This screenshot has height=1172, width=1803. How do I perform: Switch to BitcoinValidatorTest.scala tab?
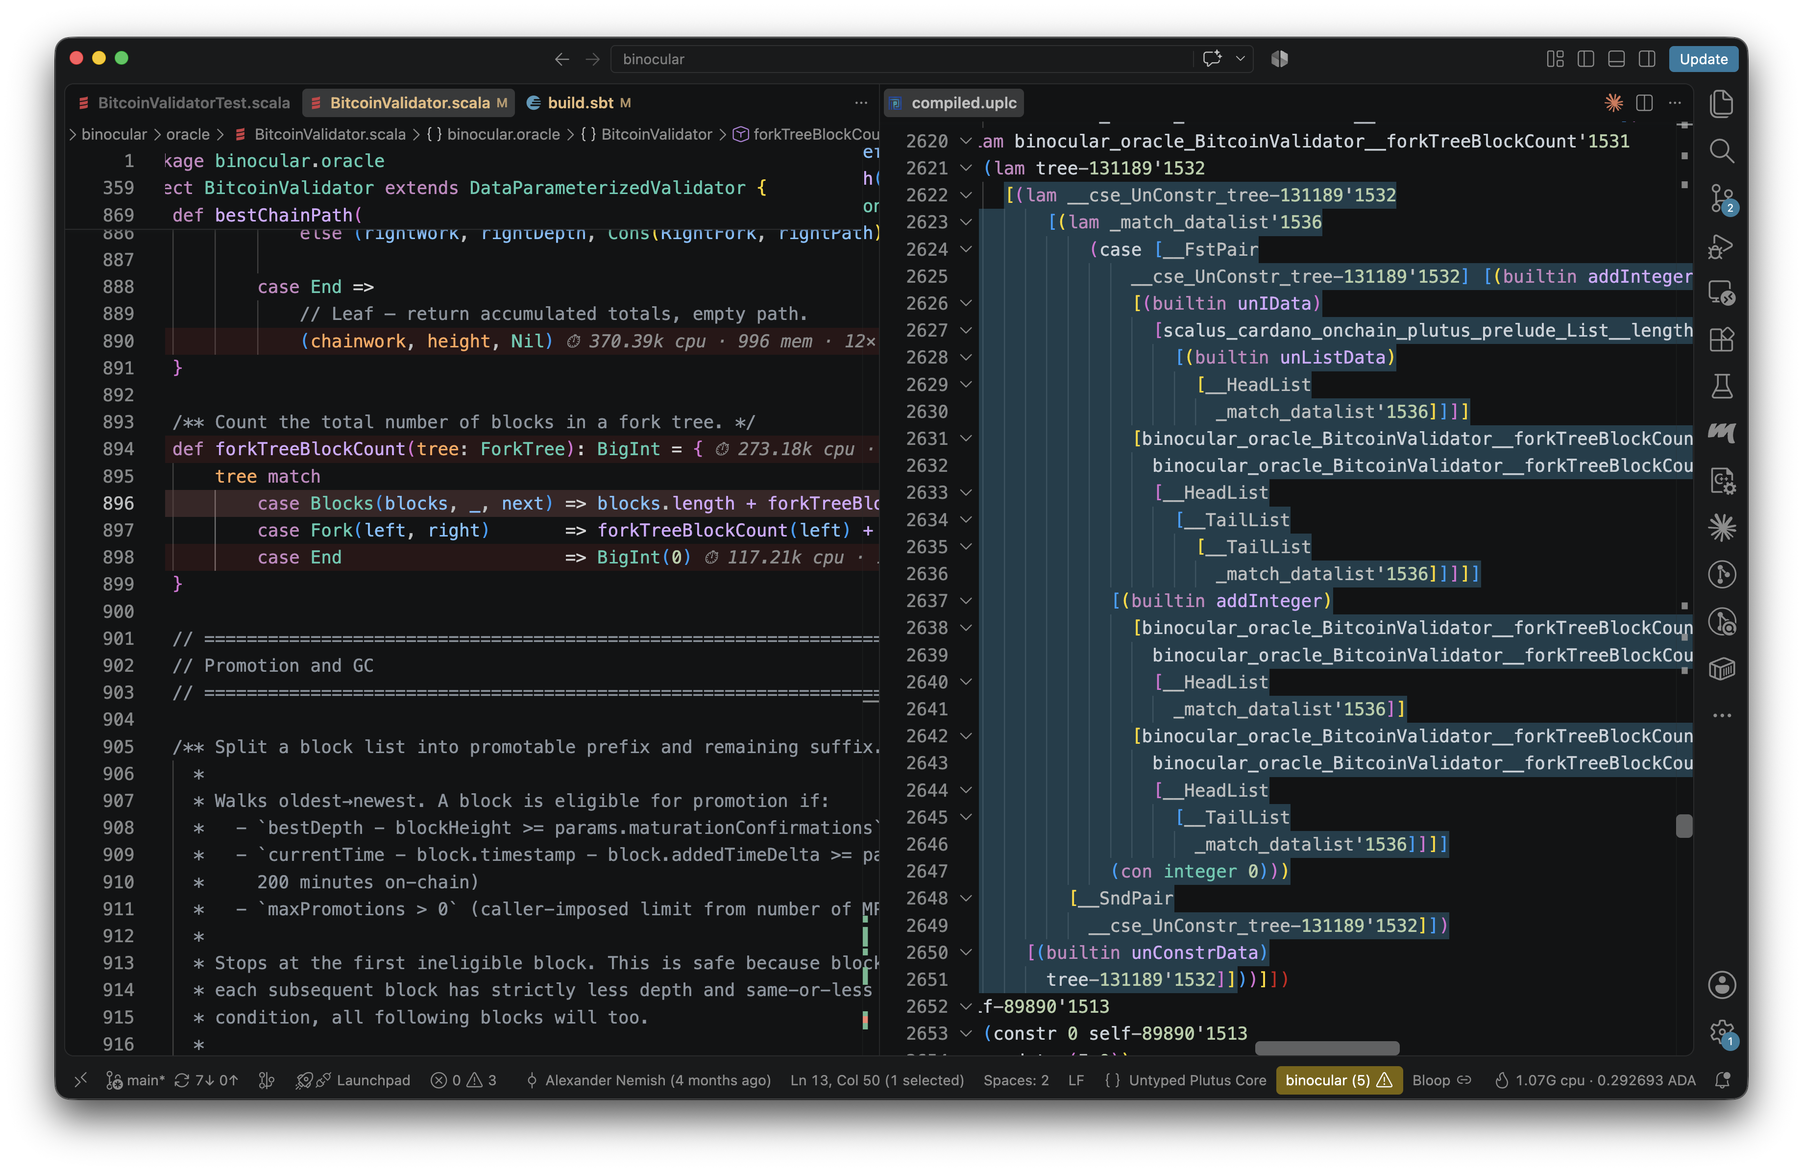[183, 103]
